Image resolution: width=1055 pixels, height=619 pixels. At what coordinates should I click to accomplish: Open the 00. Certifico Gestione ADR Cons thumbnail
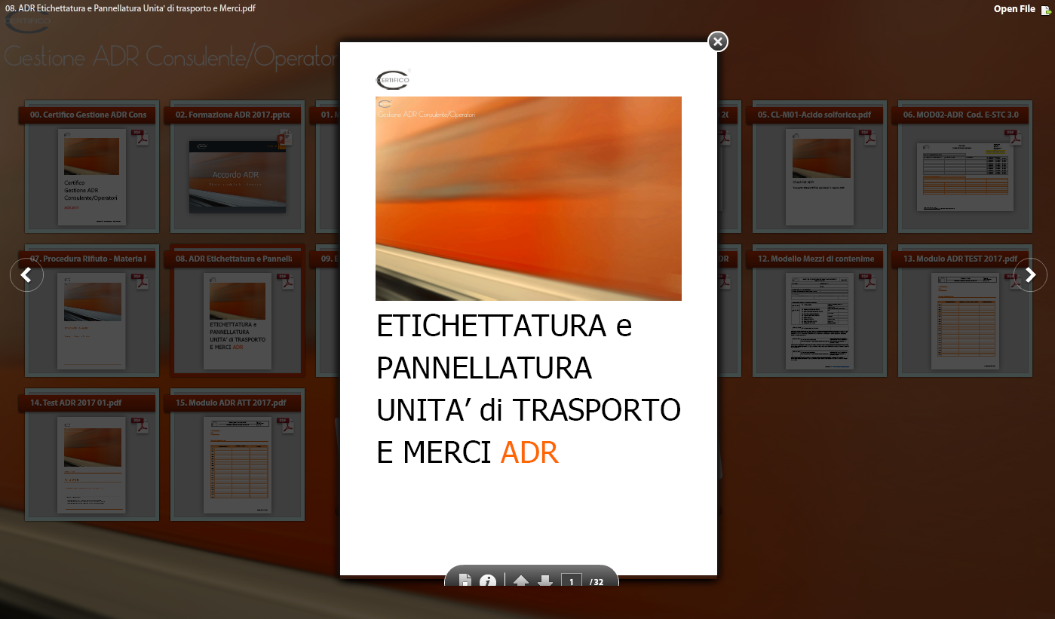click(x=91, y=177)
